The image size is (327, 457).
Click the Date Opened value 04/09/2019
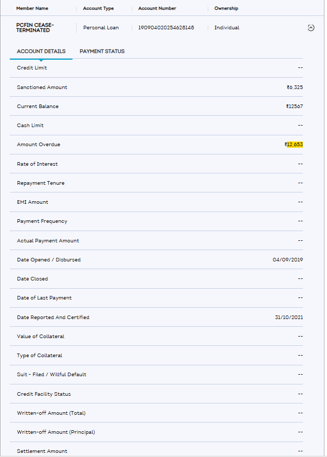287,260
